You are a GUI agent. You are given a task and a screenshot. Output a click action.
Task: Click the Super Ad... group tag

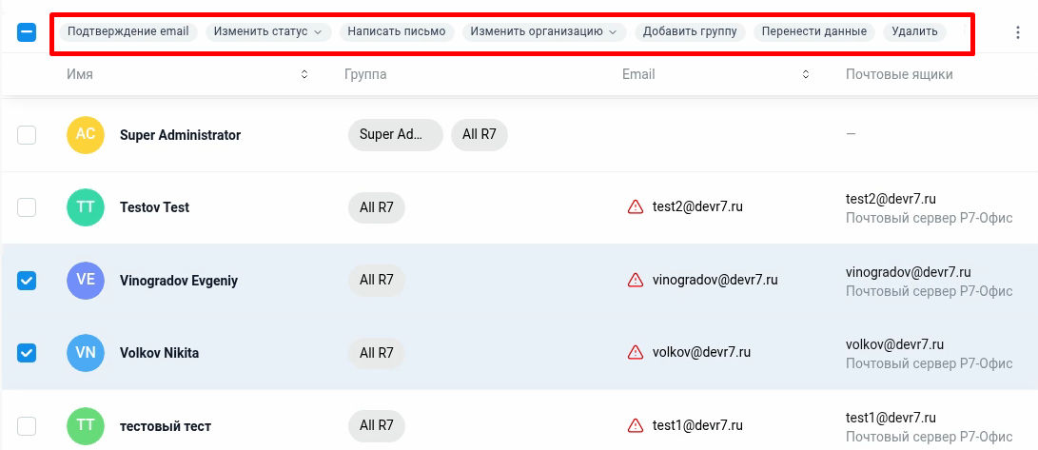tap(395, 135)
